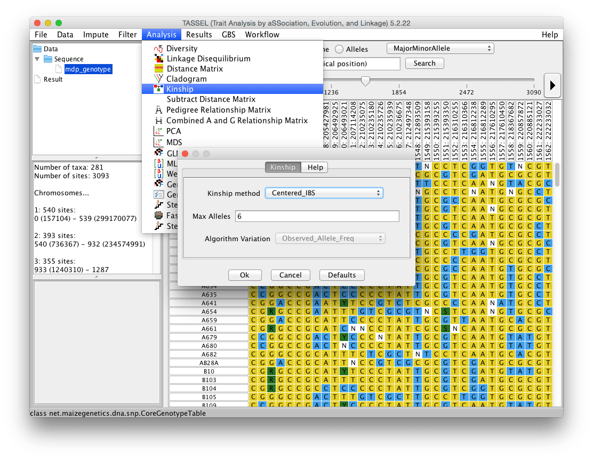Click the Pedigree Relationship Matrix icon

[158, 110]
